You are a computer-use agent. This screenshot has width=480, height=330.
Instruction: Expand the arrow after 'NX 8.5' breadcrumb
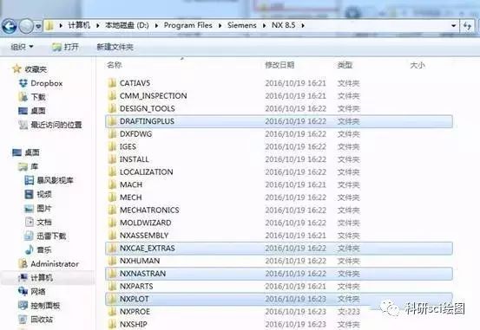point(303,26)
